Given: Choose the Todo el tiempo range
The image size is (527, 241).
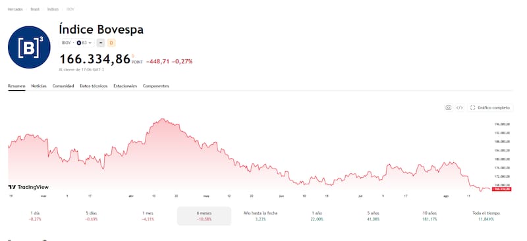Looking at the screenshot, I should tap(486, 216).
